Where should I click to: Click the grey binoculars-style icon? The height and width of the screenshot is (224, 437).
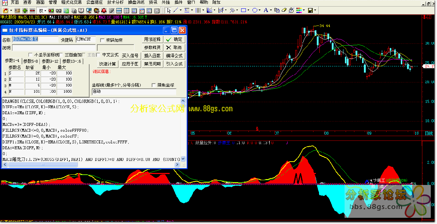tap(58, 11)
